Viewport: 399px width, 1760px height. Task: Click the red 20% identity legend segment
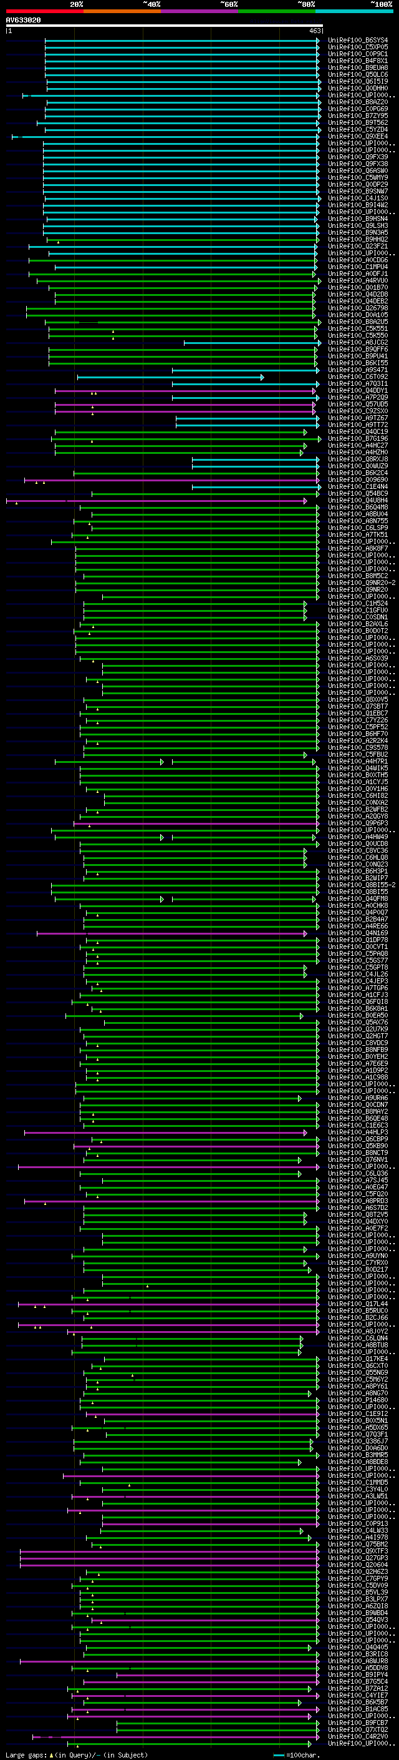pyautogui.click(x=44, y=11)
